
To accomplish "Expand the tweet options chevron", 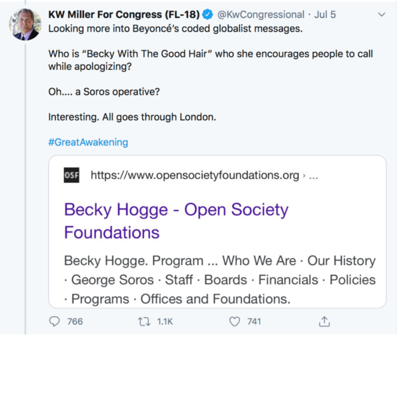I will pos(382,15).
